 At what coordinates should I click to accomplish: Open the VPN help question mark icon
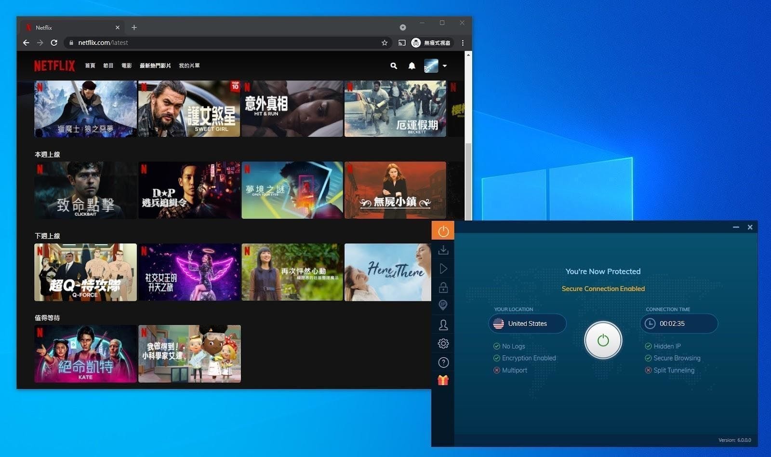[x=443, y=362]
